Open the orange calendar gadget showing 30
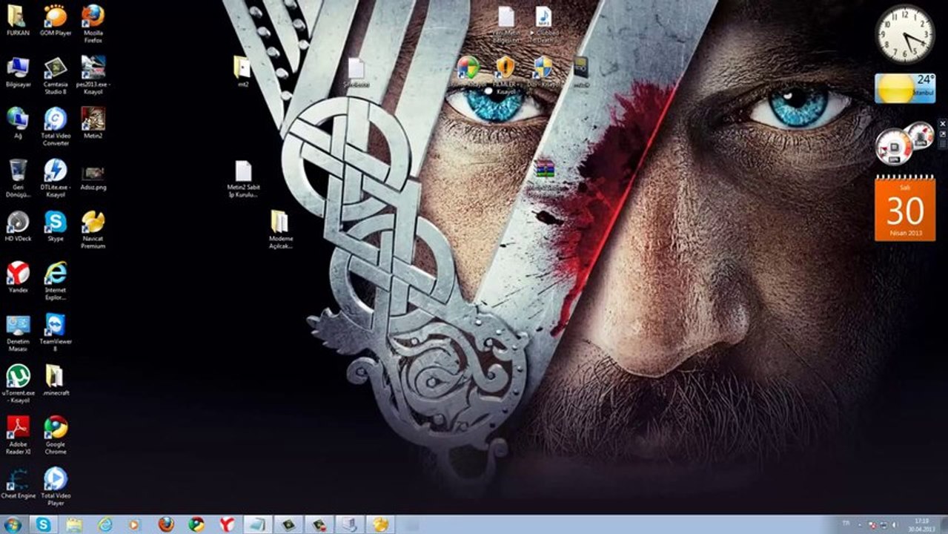The width and height of the screenshot is (948, 534). point(905,208)
